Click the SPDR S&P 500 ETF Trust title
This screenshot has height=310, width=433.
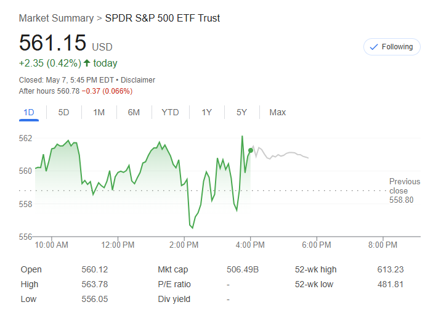click(x=163, y=18)
